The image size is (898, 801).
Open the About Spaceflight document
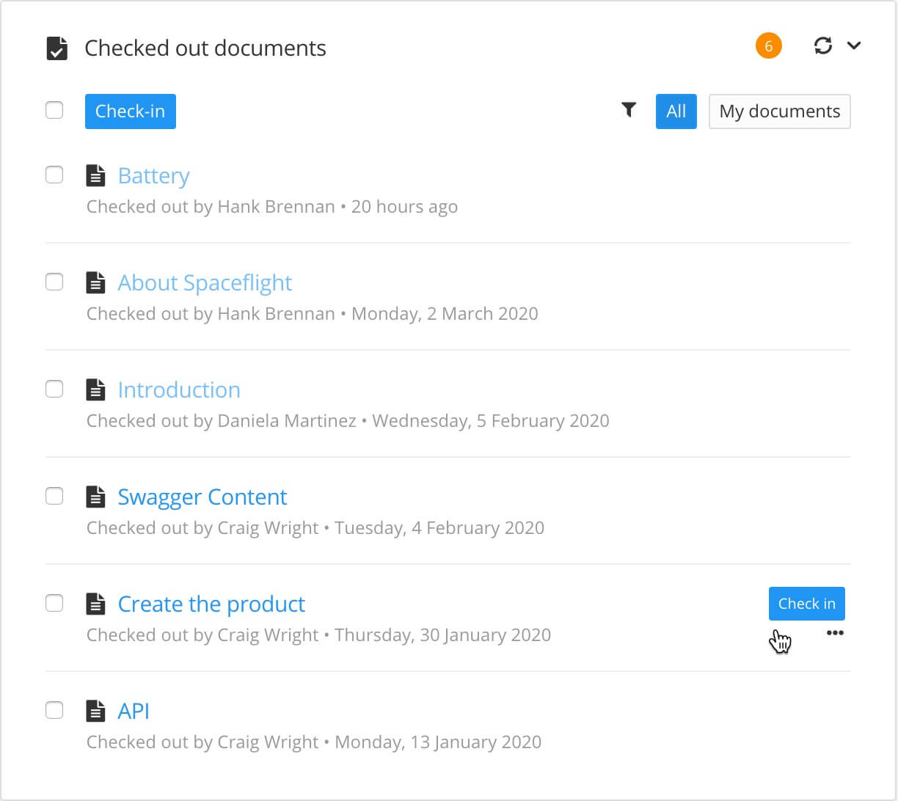[205, 282]
